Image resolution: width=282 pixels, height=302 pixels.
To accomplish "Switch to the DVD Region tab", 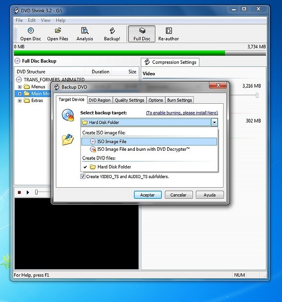I will click(99, 100).
